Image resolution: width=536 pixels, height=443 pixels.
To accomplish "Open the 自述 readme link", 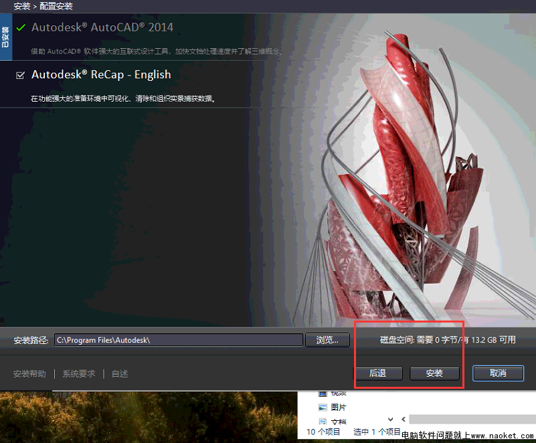I will click(120, 373).
